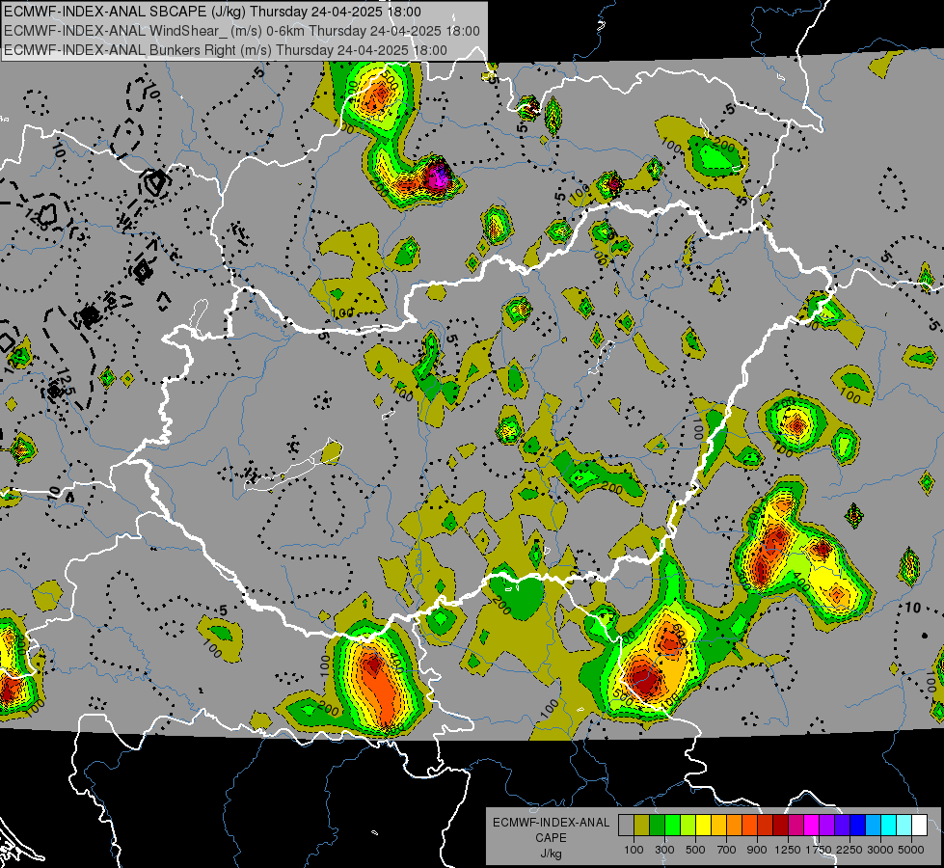Click the J/kg unit label in the legend
The width and height of the screenshot is (944, 868).
[551, 854]
